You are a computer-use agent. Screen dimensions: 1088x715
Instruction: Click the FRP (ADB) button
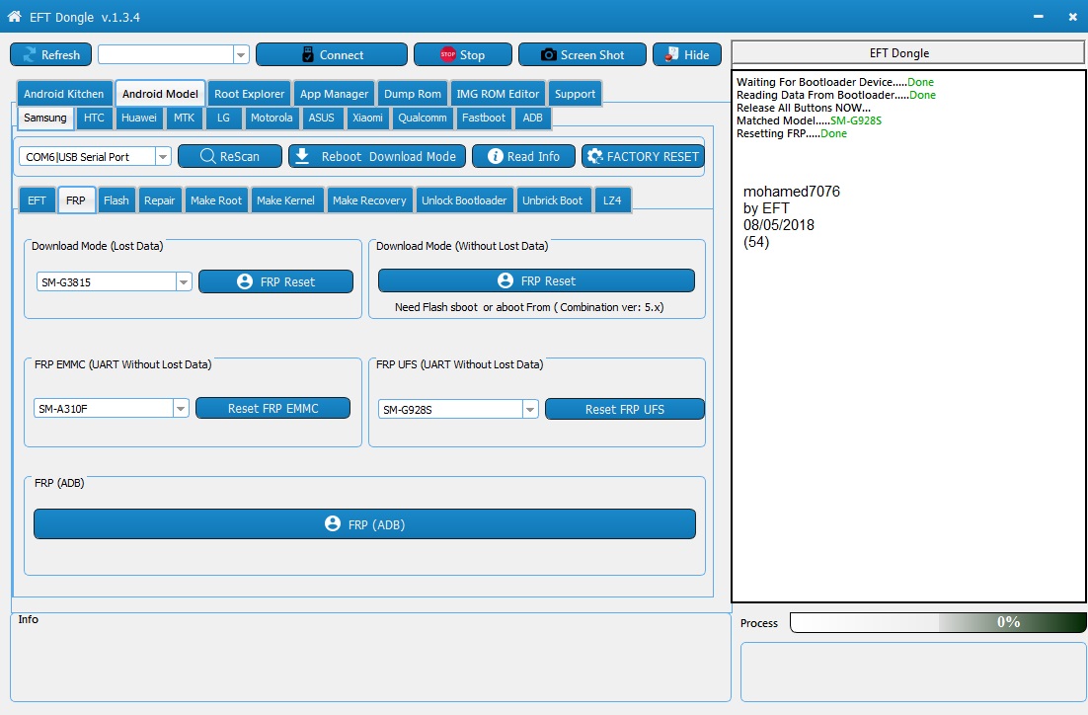(364, 524)
